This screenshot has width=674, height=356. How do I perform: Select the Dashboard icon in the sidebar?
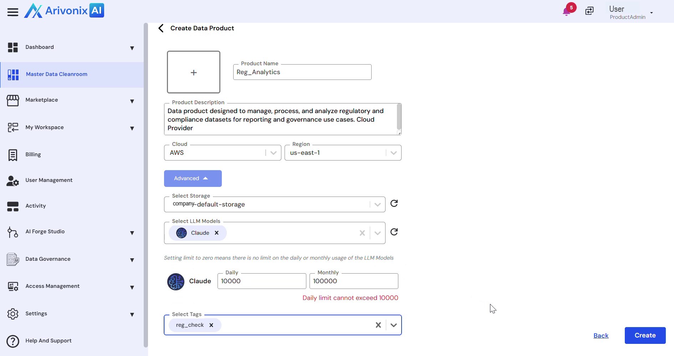(x=12, y=47)
